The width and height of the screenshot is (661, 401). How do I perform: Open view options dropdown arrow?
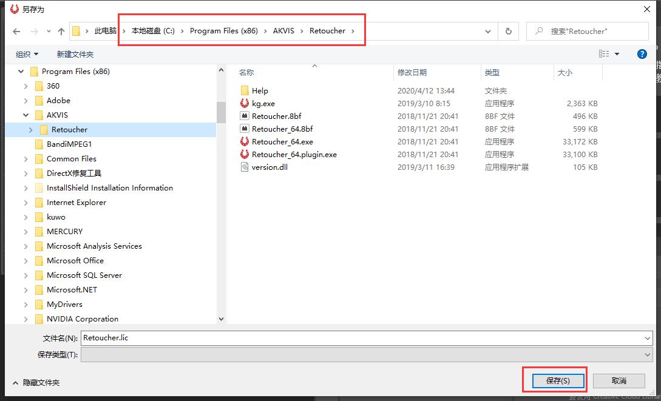617,54
